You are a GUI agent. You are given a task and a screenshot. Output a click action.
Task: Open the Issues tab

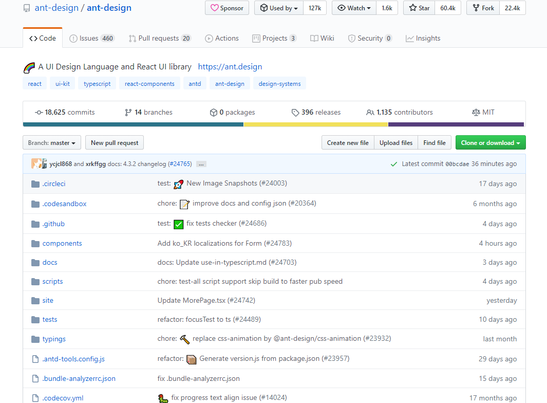92,39
